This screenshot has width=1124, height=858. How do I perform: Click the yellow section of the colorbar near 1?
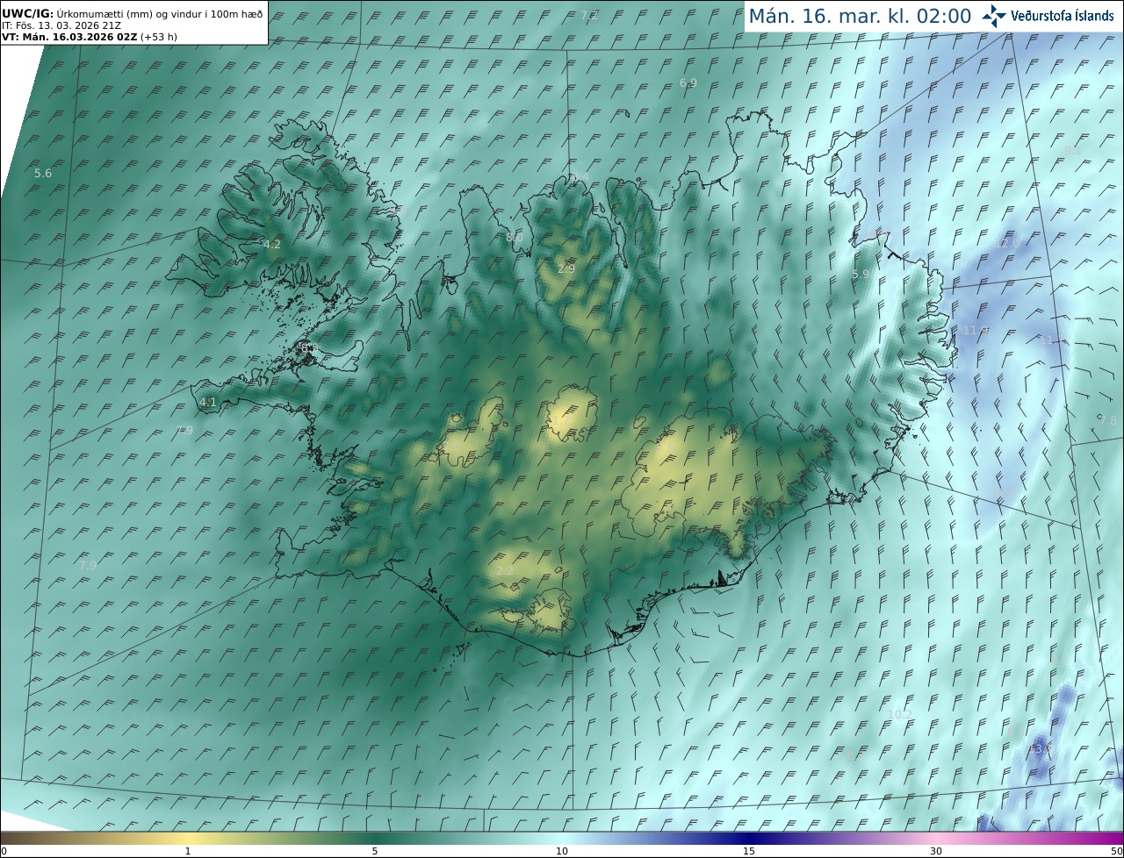187,839
